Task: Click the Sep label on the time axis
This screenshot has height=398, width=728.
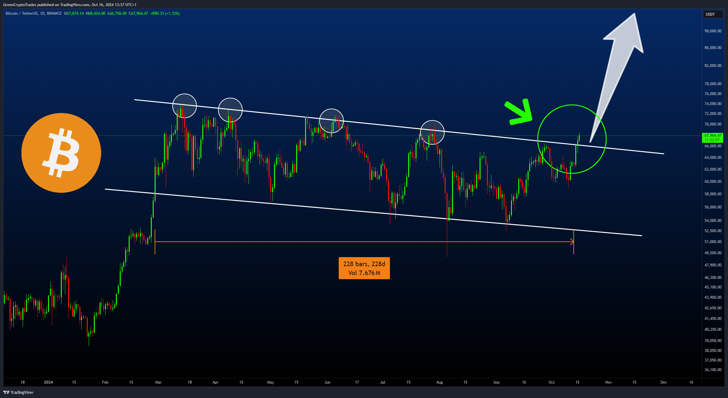Action: click(x=496, y=382)
